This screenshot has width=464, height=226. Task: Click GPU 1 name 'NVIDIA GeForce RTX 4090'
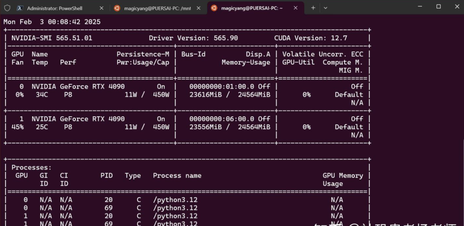(x=78, y=119)
